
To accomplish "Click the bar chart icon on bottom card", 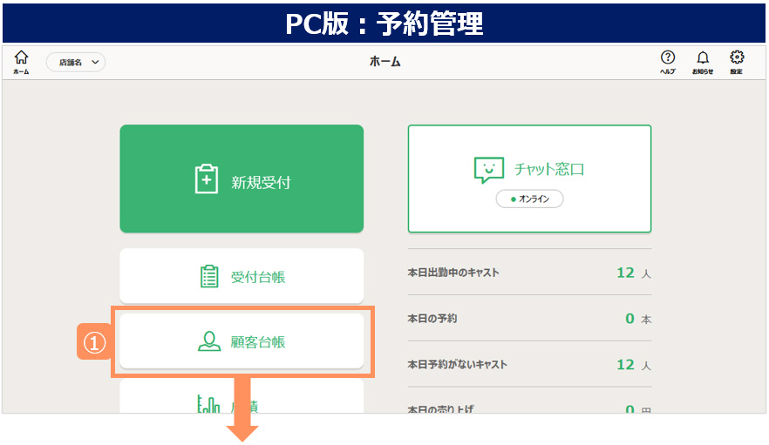I will point(209,404).
